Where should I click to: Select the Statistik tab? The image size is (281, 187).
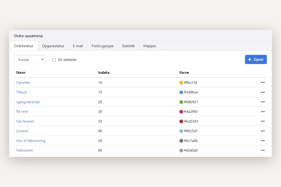click(128, 46)
